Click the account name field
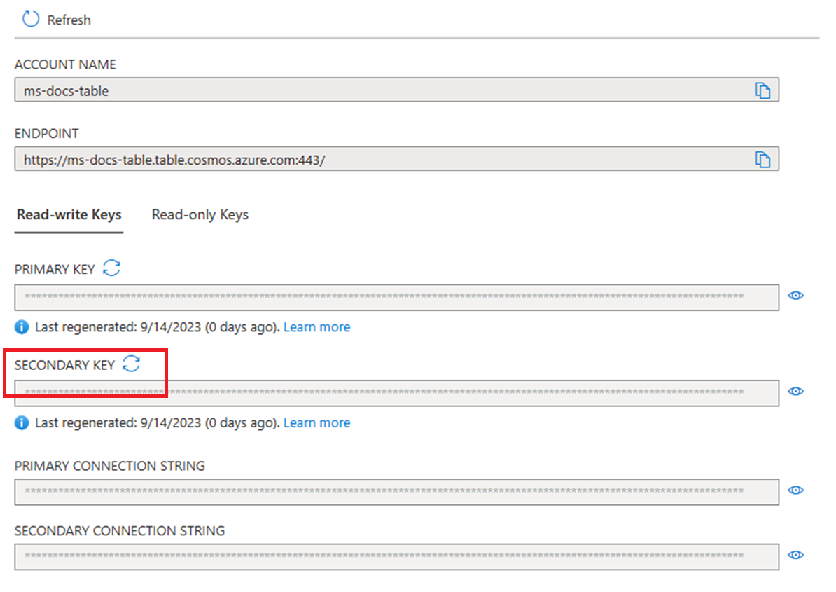This screenshot has height=592, width=836. pos(397,90)
